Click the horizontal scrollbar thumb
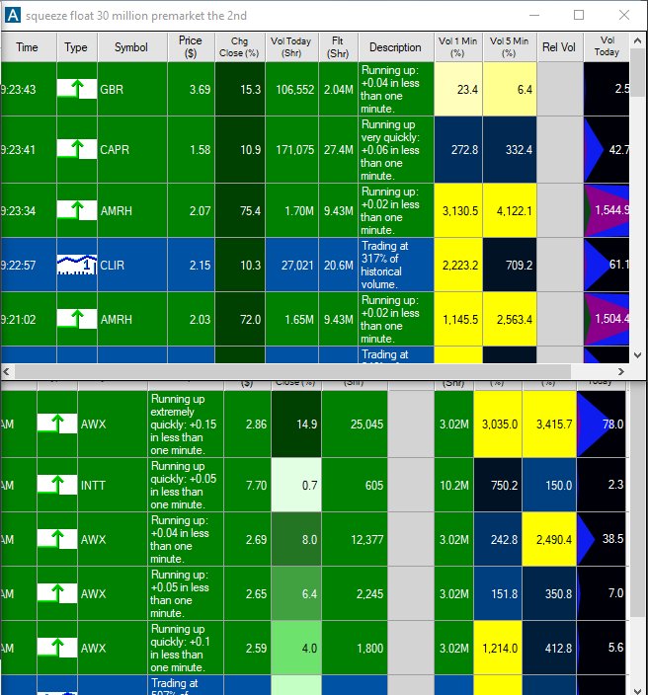The image size is (648, 695). click(x=291, y=371)
